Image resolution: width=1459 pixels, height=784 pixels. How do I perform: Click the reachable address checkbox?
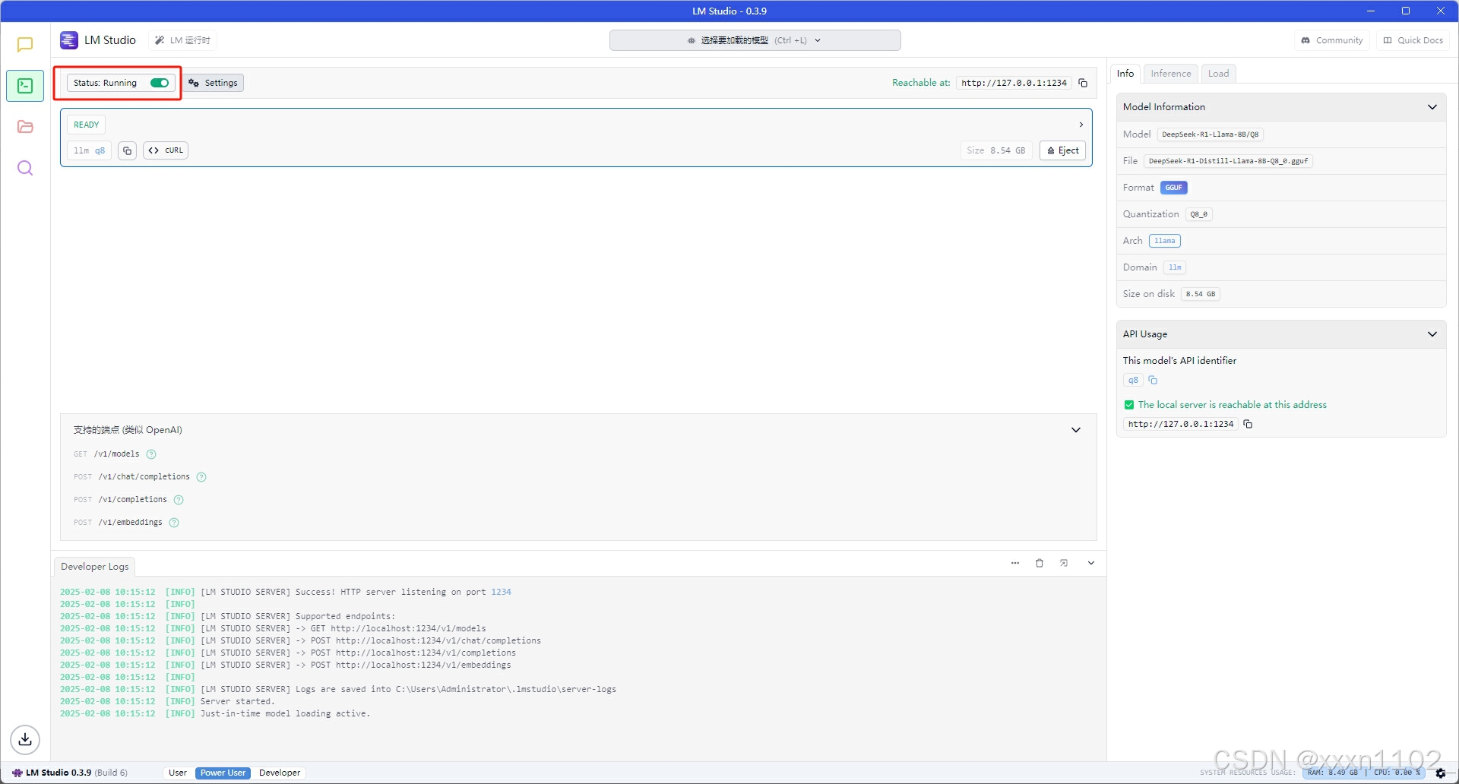(x=1129, y=405)
